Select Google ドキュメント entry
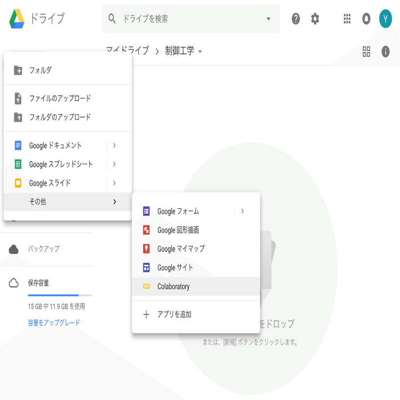Screen dimensions: 400x400 55,145
